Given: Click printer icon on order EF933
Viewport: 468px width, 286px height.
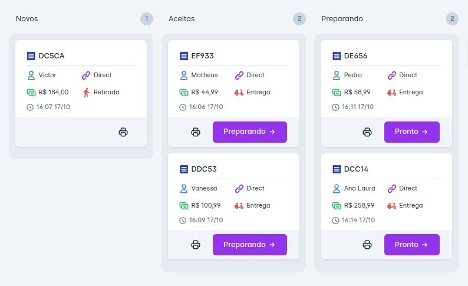Looking at the screenshot, I should pos(196,132).
